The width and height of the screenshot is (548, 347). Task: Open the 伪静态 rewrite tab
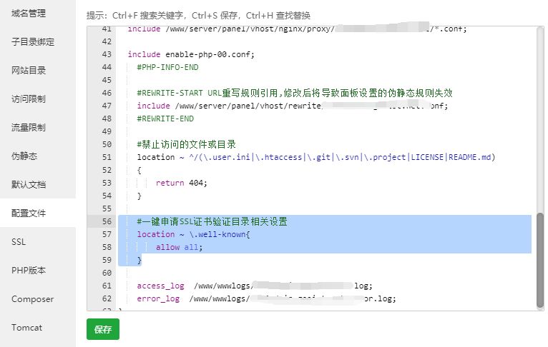coord(24,156)
